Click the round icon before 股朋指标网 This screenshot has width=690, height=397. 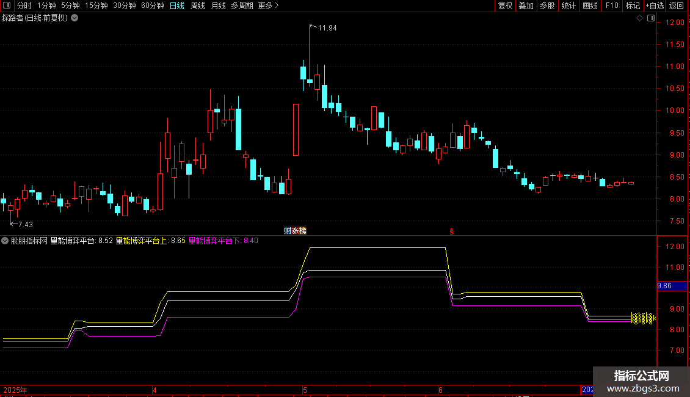pos(5,241)
